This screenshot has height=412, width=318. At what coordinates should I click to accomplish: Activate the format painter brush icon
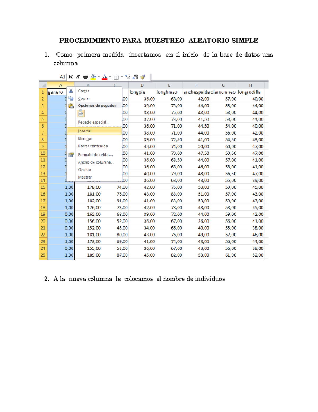pyautogui.click(x=143, y=76)
